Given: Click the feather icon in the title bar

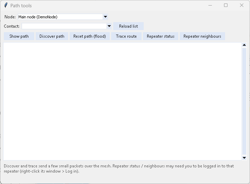Looking at the screenshot, I should (x=6, y=5).
